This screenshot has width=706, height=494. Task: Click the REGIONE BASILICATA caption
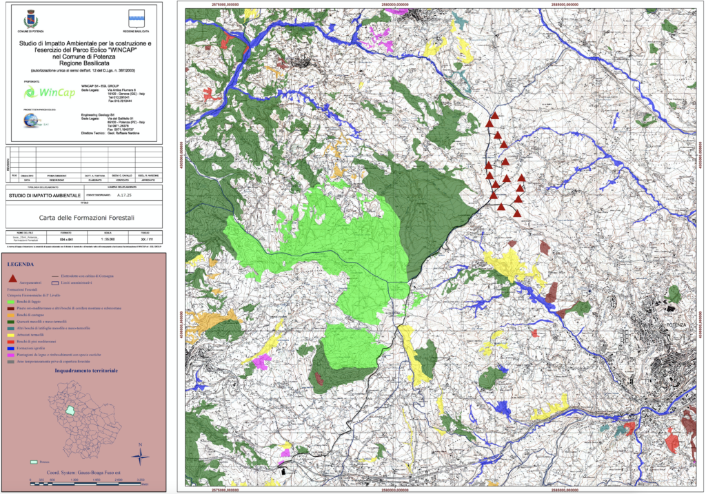(x=136, y=32)
